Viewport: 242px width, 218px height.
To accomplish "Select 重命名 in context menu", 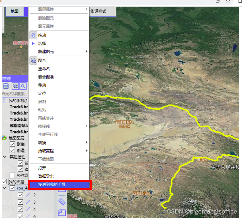I will pos(59,69).
